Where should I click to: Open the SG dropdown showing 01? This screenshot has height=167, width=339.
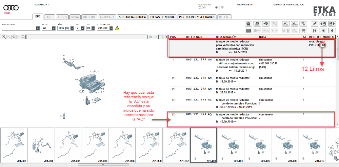coord(93,28)
